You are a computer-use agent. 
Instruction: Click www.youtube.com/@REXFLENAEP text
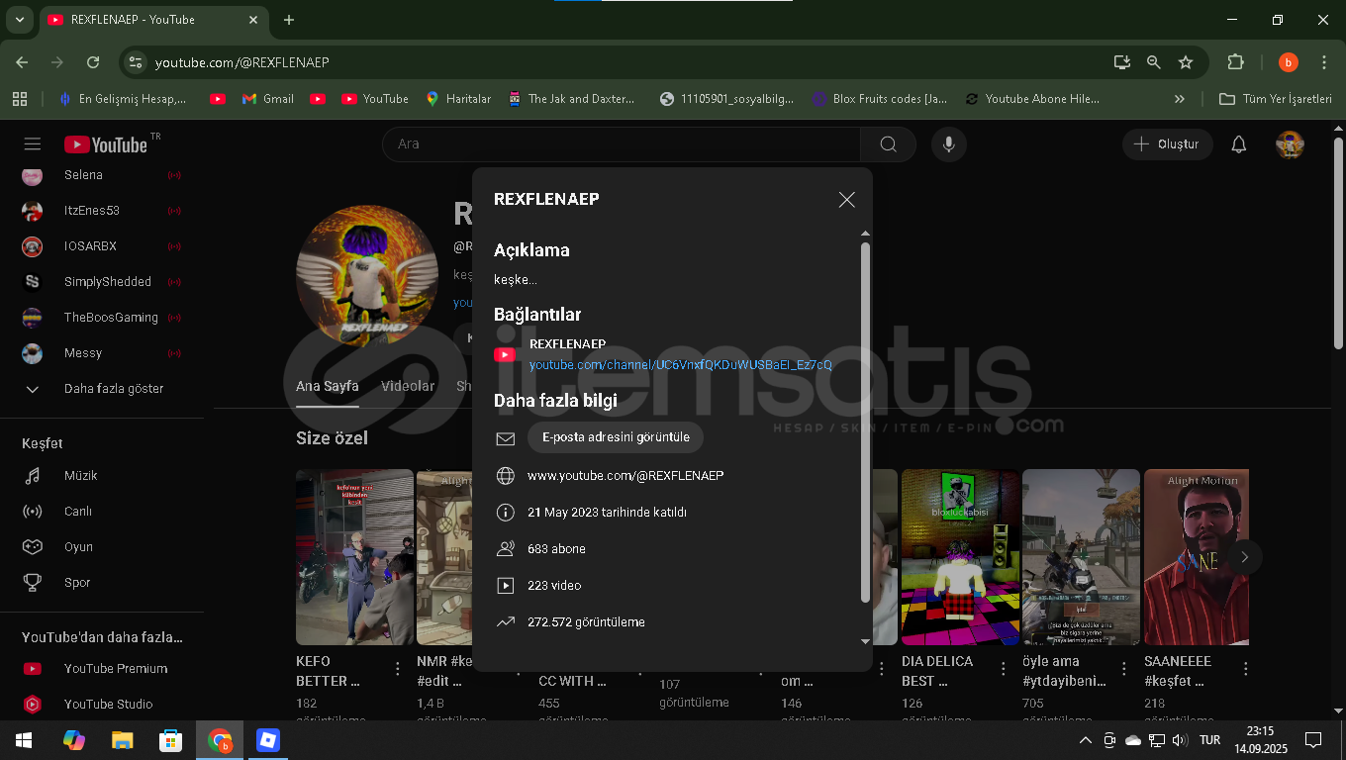point(625,476)
